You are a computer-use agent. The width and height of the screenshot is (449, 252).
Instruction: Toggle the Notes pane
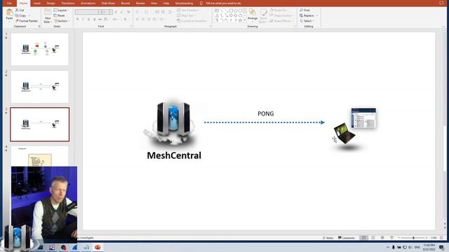(x=328, y=238)
